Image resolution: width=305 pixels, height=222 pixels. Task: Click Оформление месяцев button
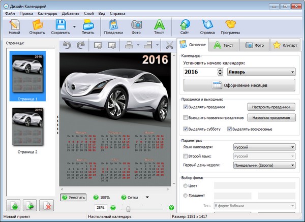coord(239,85)
